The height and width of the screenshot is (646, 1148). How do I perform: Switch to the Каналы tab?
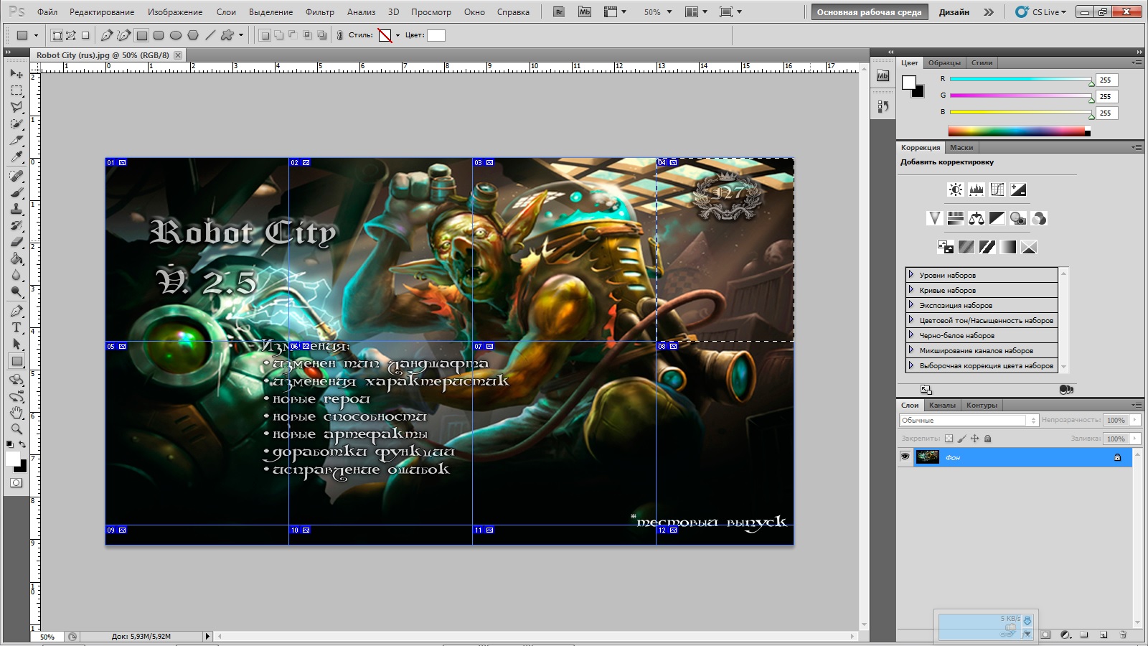pos(942,406)
